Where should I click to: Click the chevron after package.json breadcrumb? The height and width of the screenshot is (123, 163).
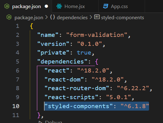coord(46,17)
